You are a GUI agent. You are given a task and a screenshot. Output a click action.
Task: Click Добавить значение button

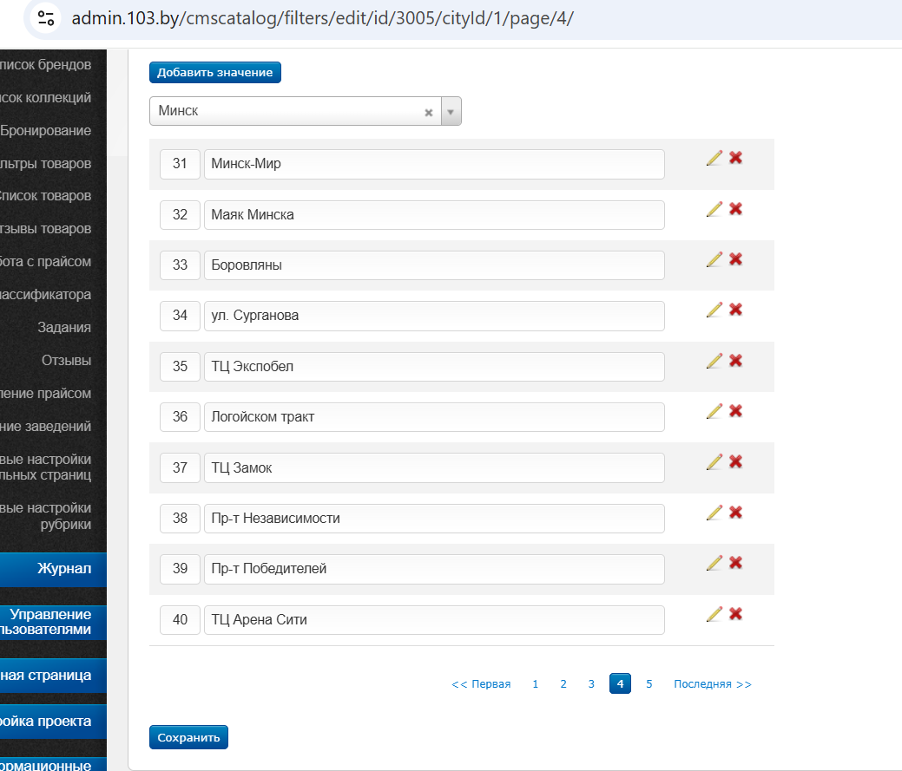click(215, 72)
